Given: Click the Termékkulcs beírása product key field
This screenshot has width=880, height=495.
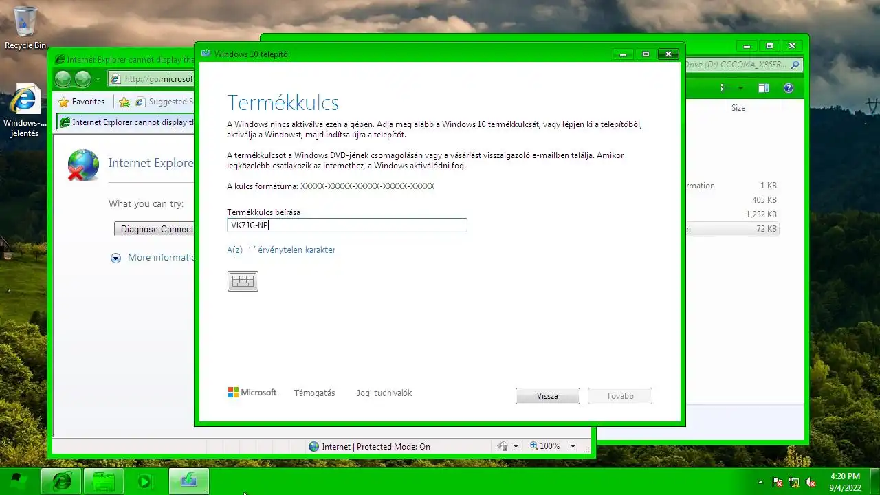Looking at the screenshot, I should pyautogui.click(x=347, y=225).
